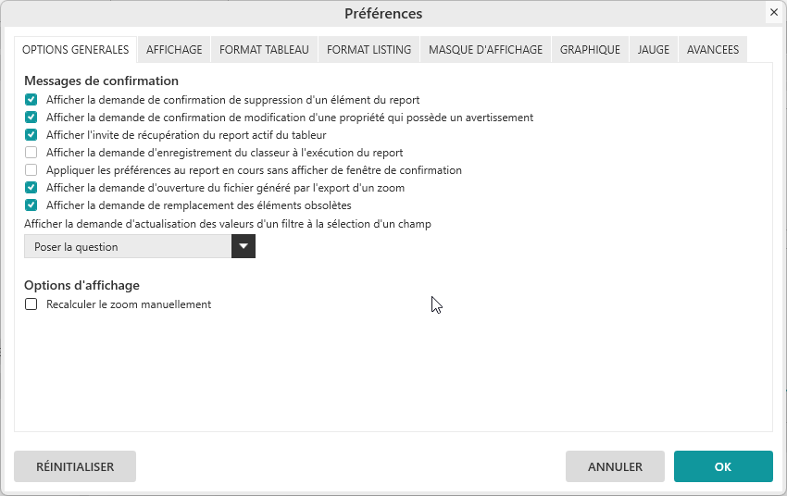Uncheck suppression confirmation for report element
Screen dimensions: 787x496
tap(31, 100)
